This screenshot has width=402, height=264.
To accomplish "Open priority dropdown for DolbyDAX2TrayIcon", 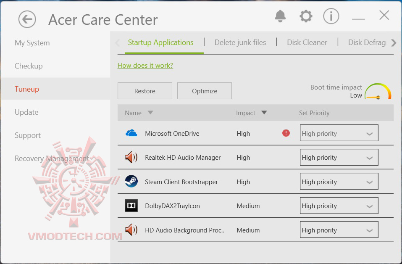I will coord(339,206).
